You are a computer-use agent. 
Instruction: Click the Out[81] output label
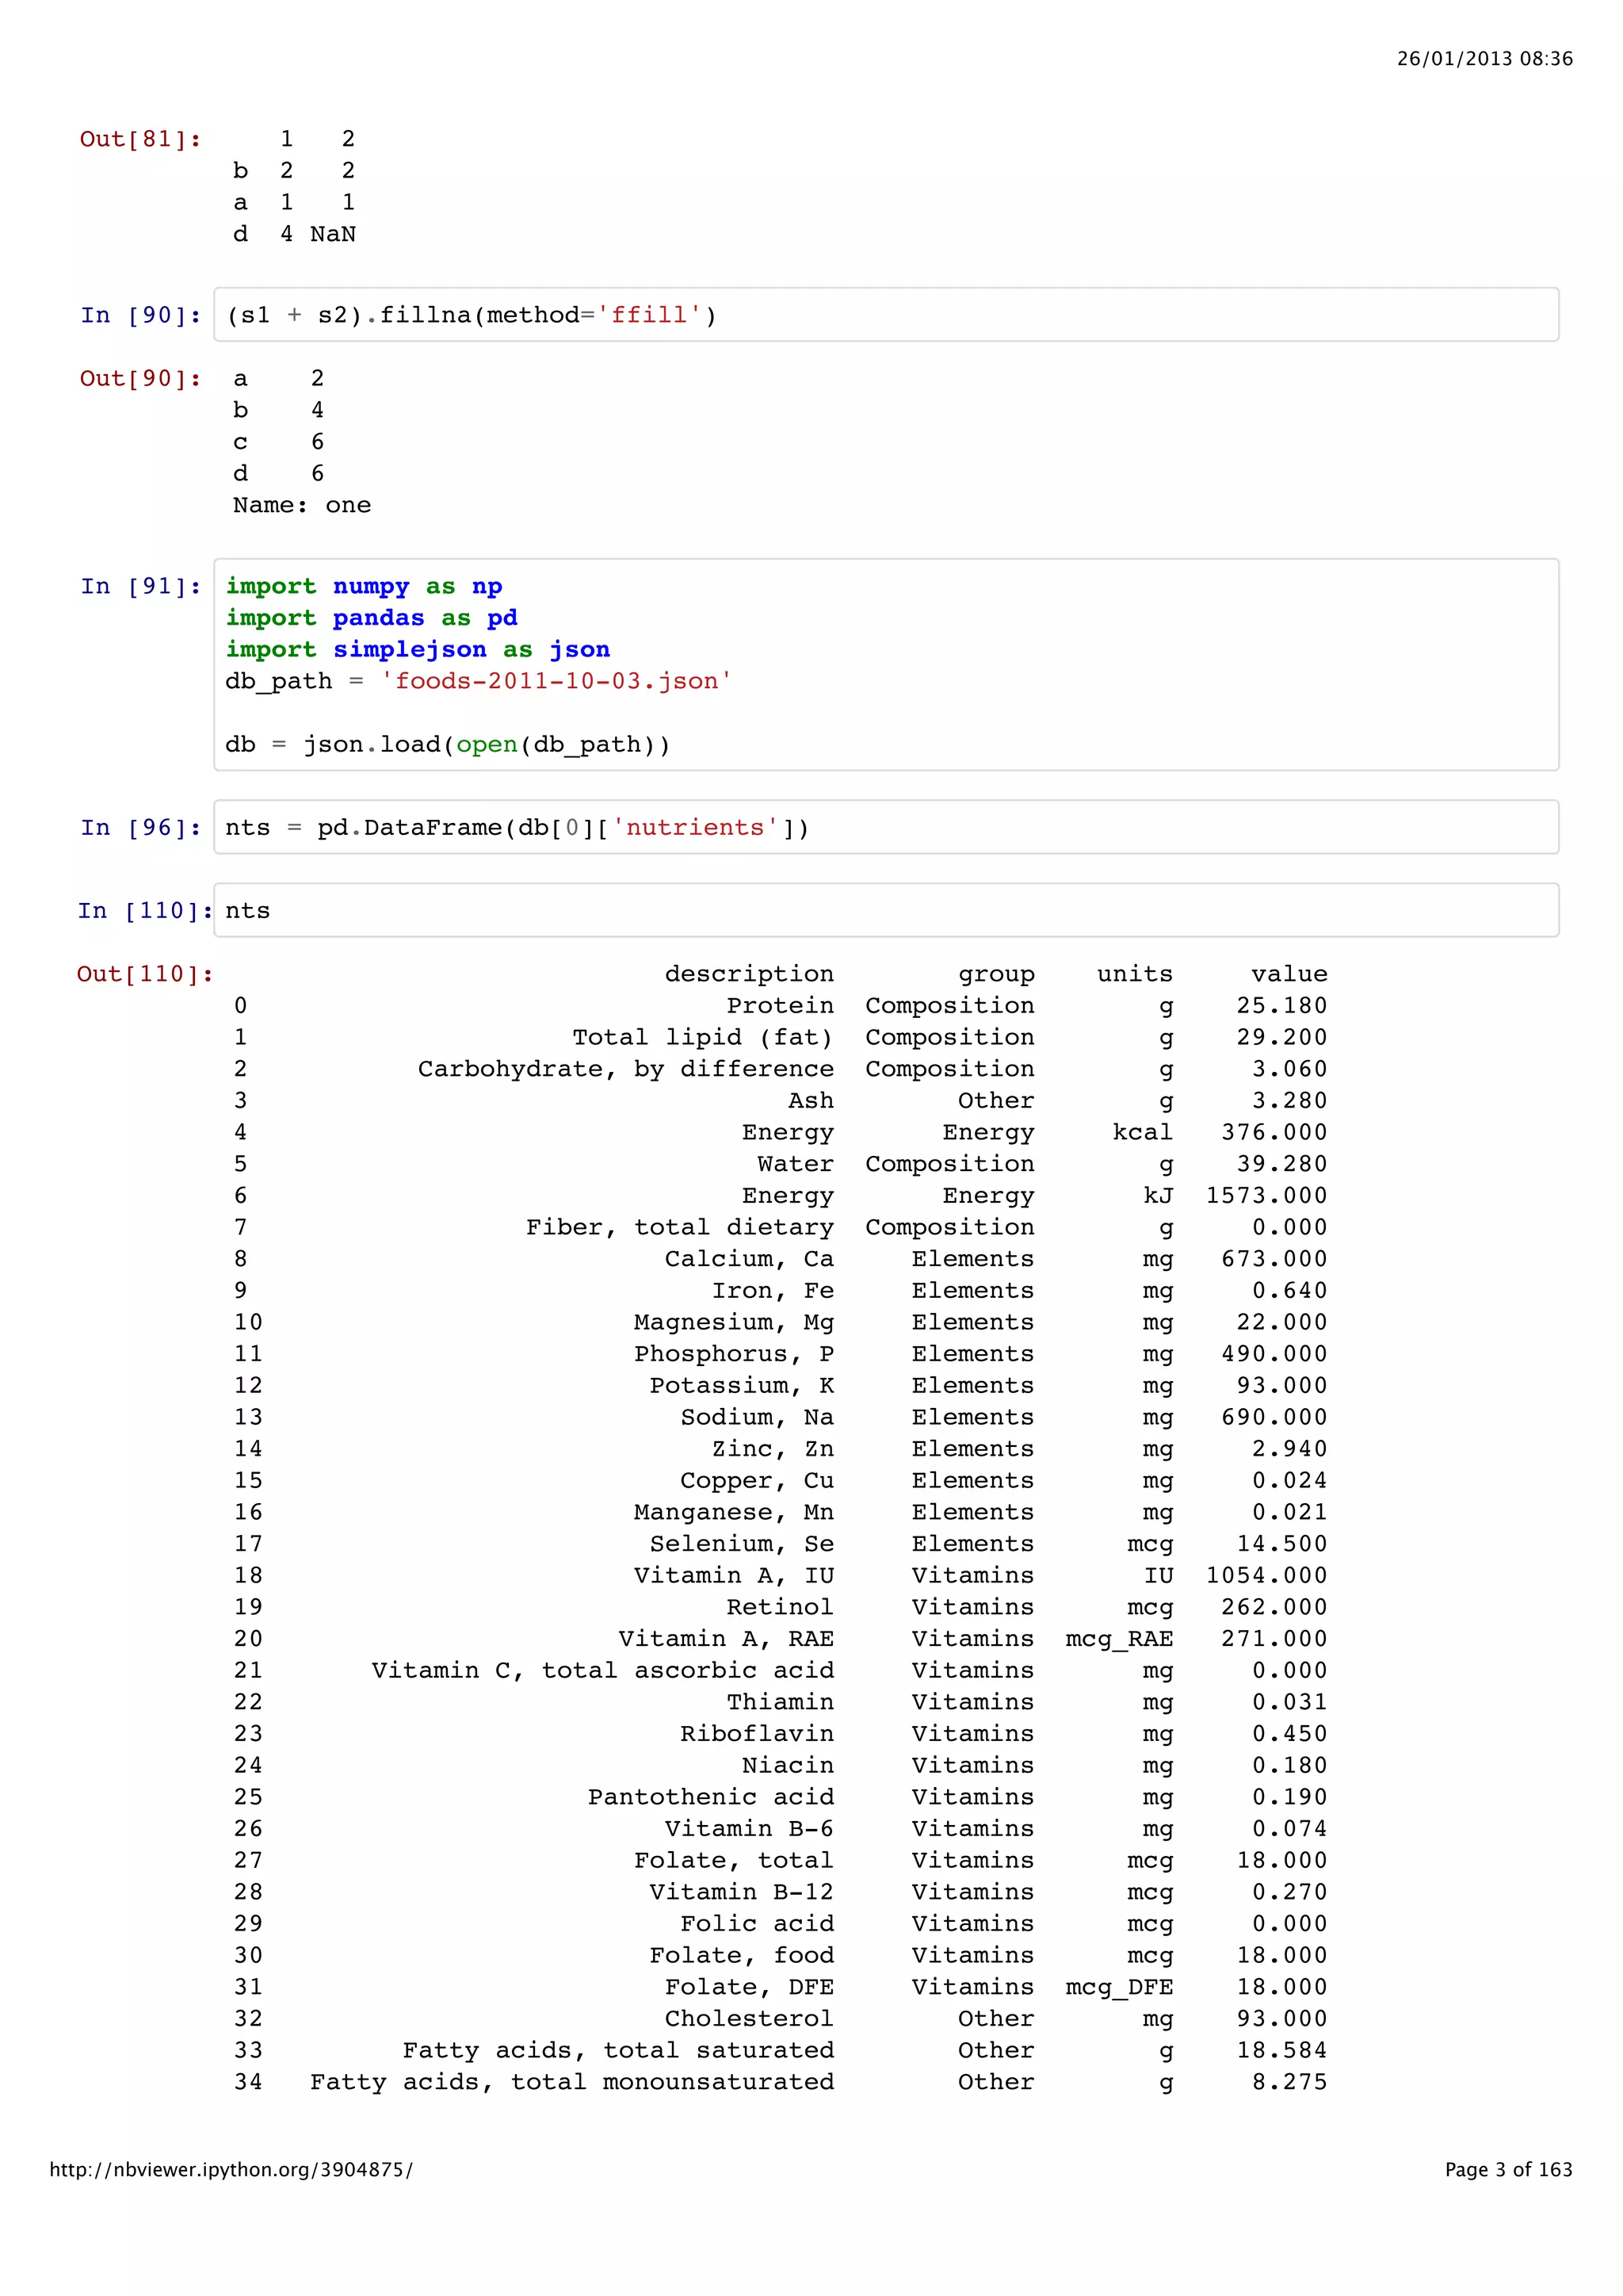point(140,139)
